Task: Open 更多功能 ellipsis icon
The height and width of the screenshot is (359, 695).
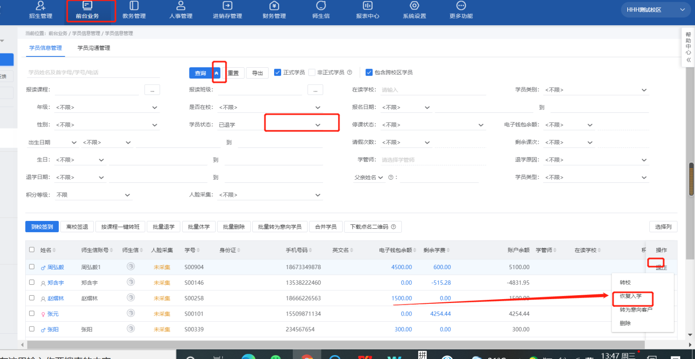Action: click(x=461, y=6)
